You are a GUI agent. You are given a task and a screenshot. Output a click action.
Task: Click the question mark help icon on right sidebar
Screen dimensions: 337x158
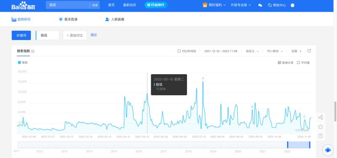321,136
